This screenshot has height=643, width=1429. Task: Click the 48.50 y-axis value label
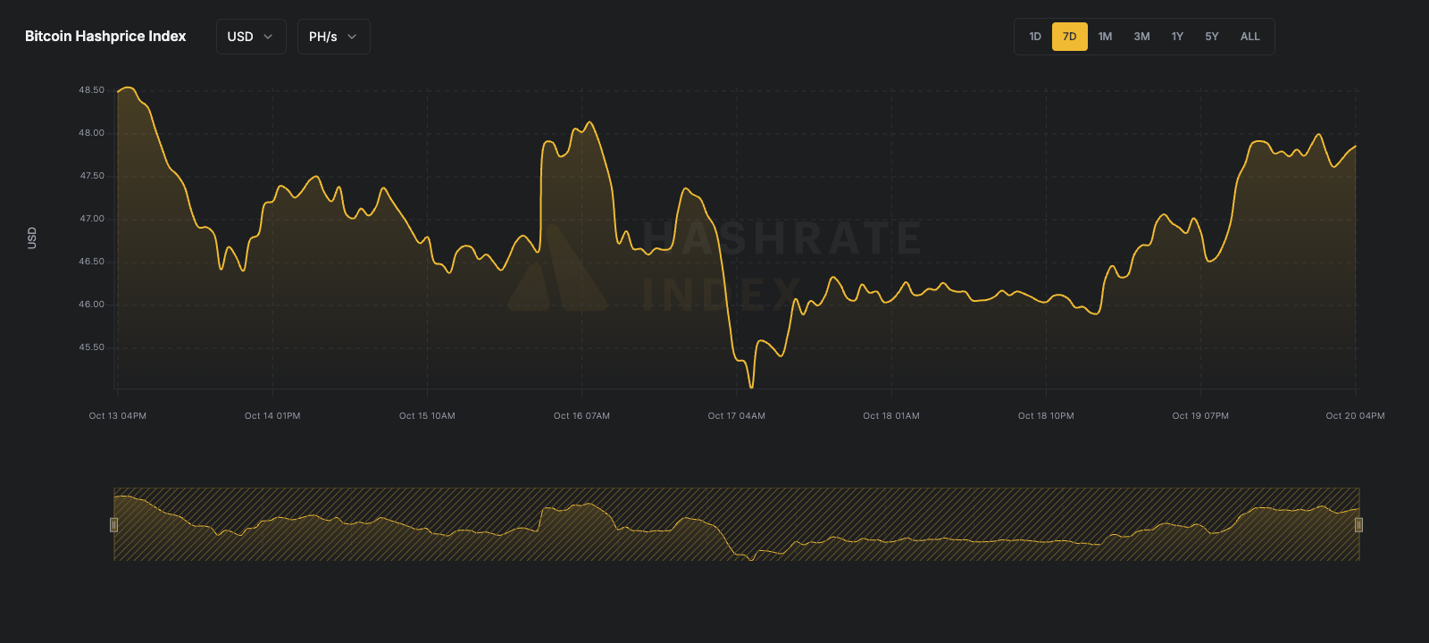tap(91, 90)
